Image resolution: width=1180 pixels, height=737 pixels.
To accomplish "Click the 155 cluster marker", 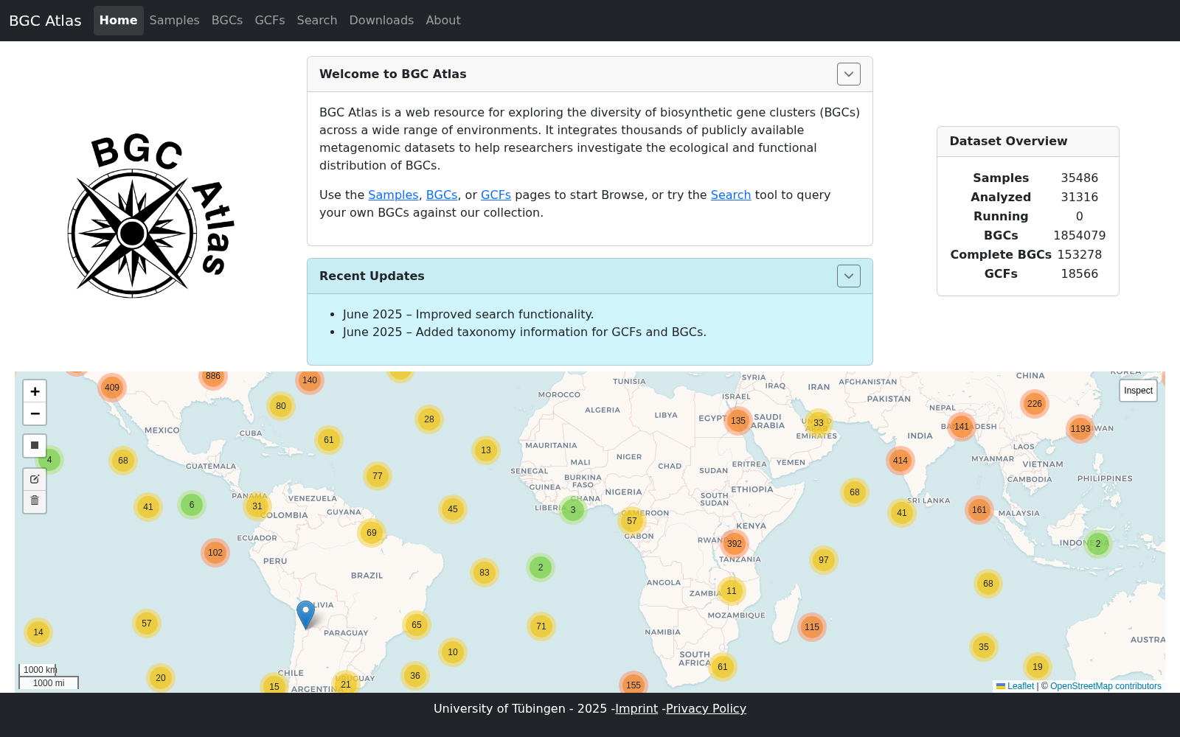I will (x=634, y=685).
